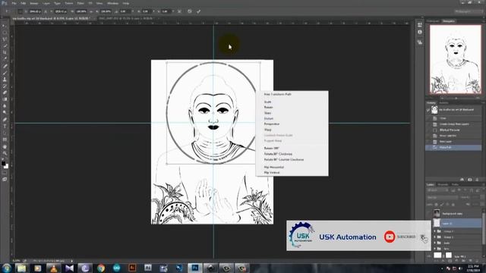Viewport: 486px width, 273px height.
Task: Switch to the Paths tab
Action: (x=455, y=185)
